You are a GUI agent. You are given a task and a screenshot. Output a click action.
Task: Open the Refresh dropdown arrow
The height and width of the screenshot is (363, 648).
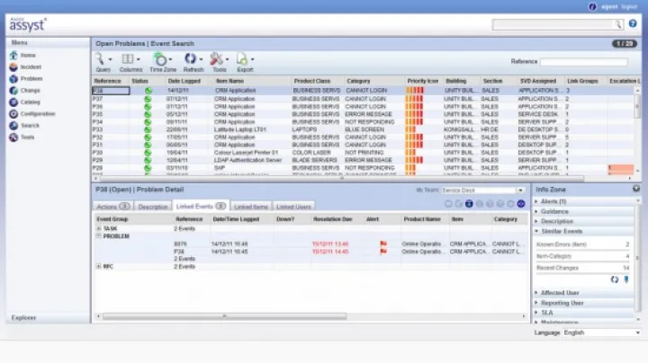(x=202, y=59)
